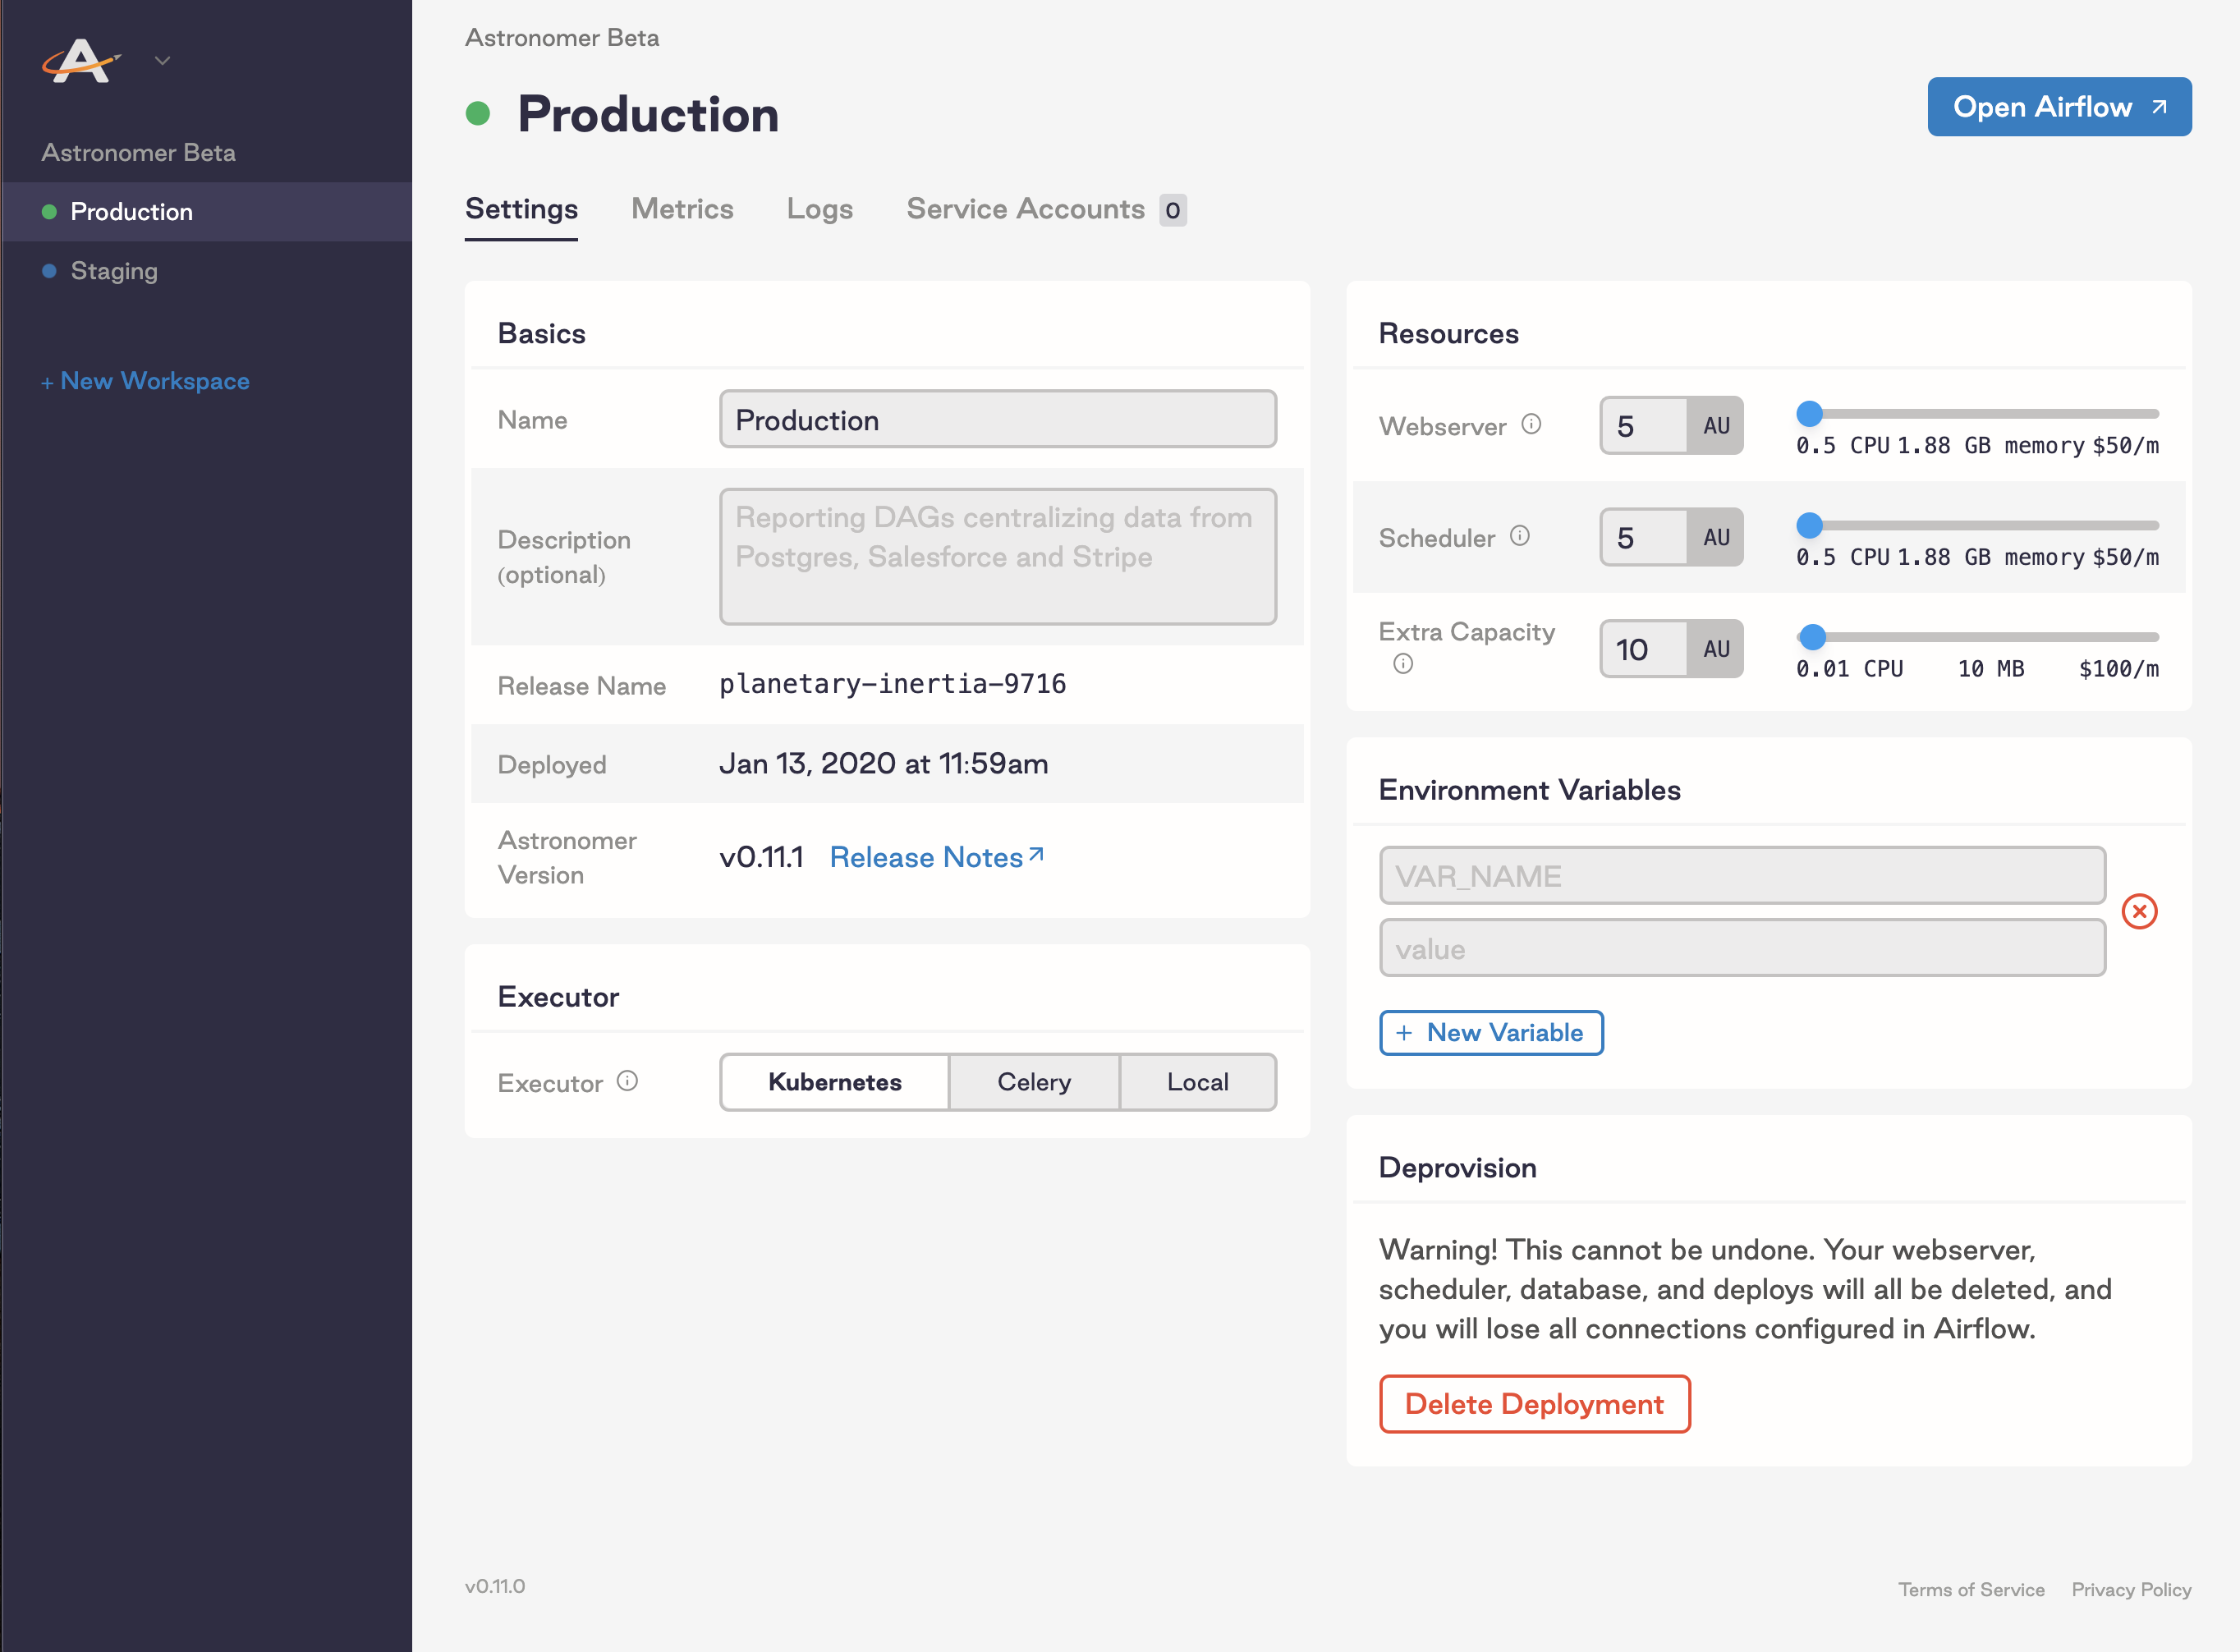Screen dimensions: 2240x1652
Task: Switch to the Logs tab
Action: click(819, 209)
